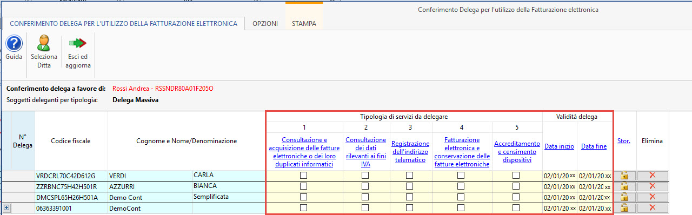Open Fatturazione elettronica e conservazione link
Viewport: 692px width, 215px height.
pos(461,152)
